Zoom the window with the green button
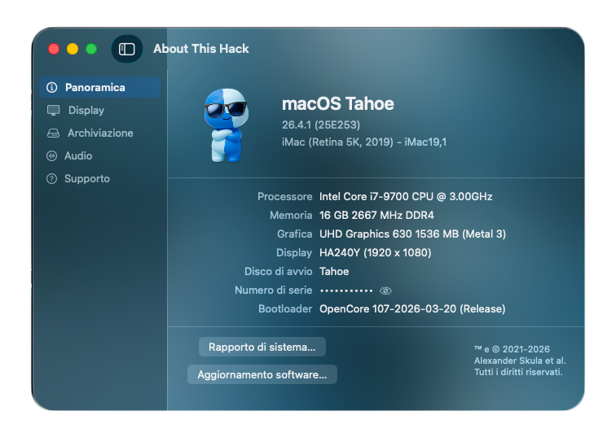This screenshot has width=616, height=437. coord(91,49)
